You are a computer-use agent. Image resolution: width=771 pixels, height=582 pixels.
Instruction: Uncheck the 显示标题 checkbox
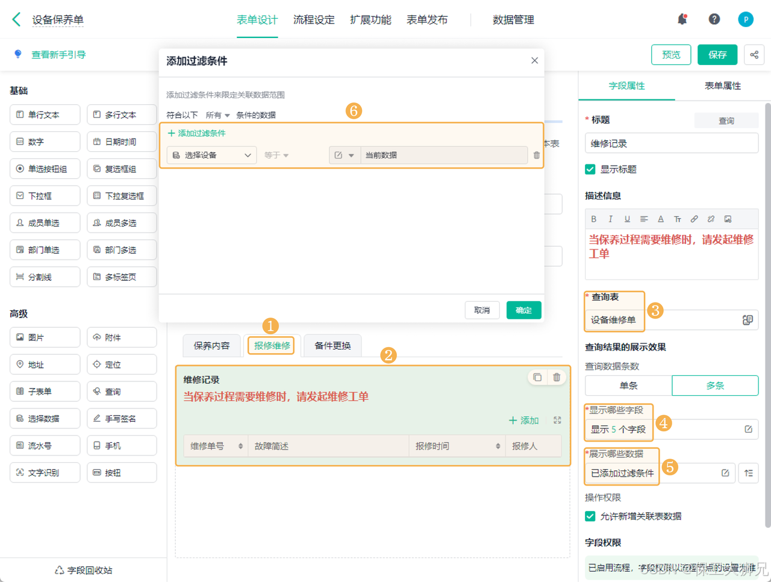coord(590,169)
